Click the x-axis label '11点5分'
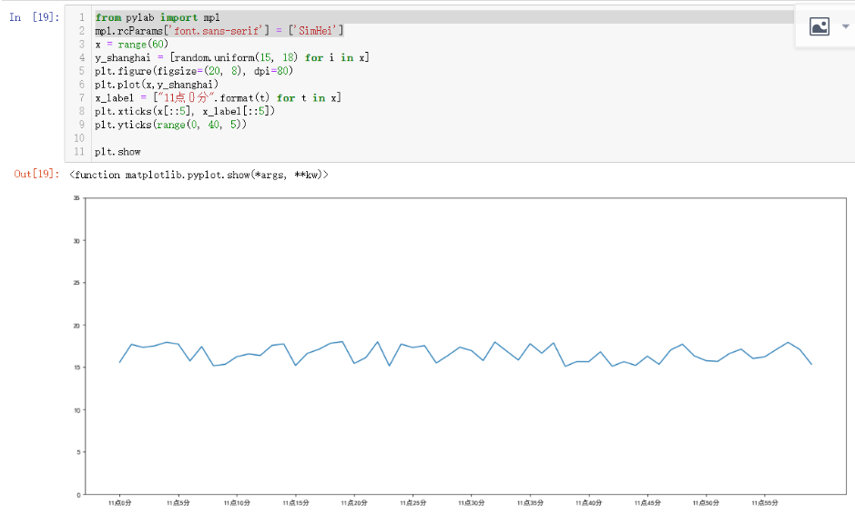This screenshot has width=855, height=513. (x=178, y=503)
